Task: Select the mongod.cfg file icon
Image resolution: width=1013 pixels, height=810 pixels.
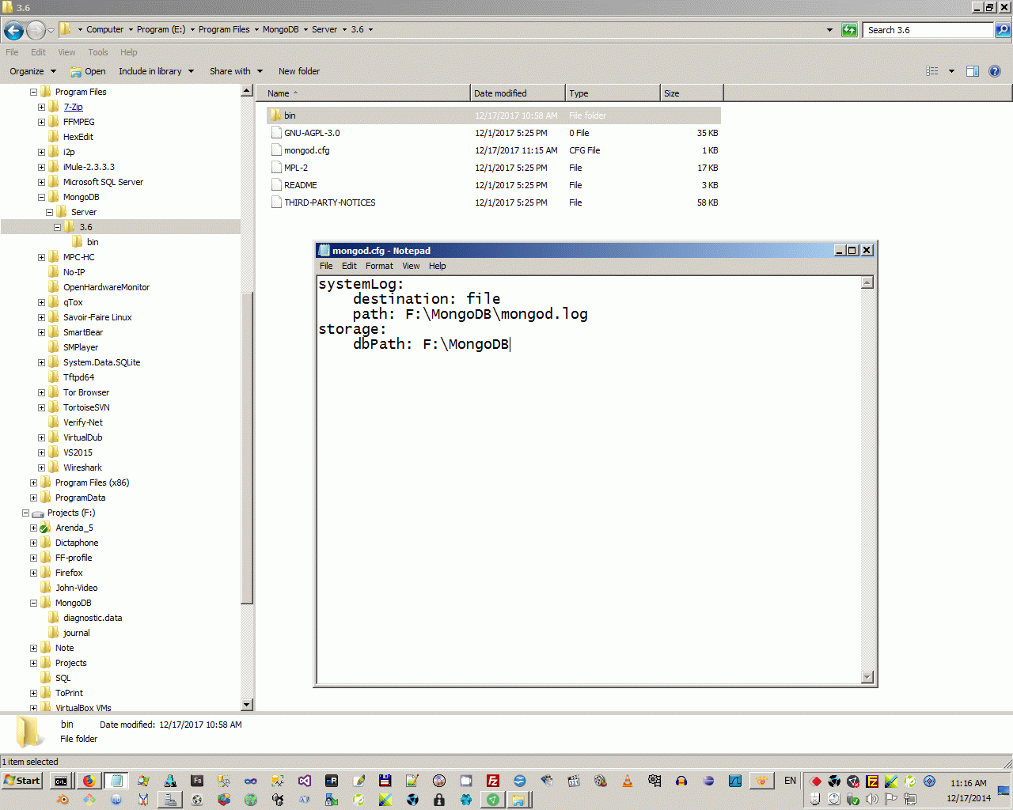Action: click(x=276, y=150)
